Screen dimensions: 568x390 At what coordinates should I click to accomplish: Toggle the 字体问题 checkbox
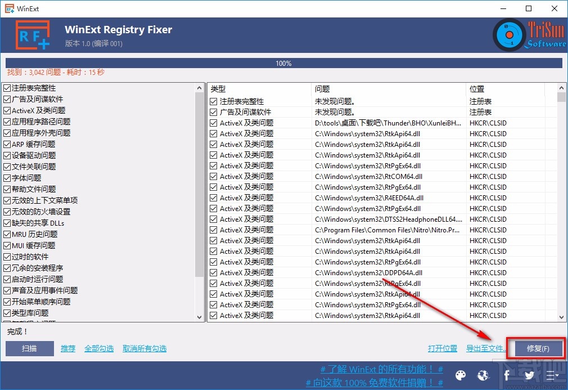[x=7, y=178]
